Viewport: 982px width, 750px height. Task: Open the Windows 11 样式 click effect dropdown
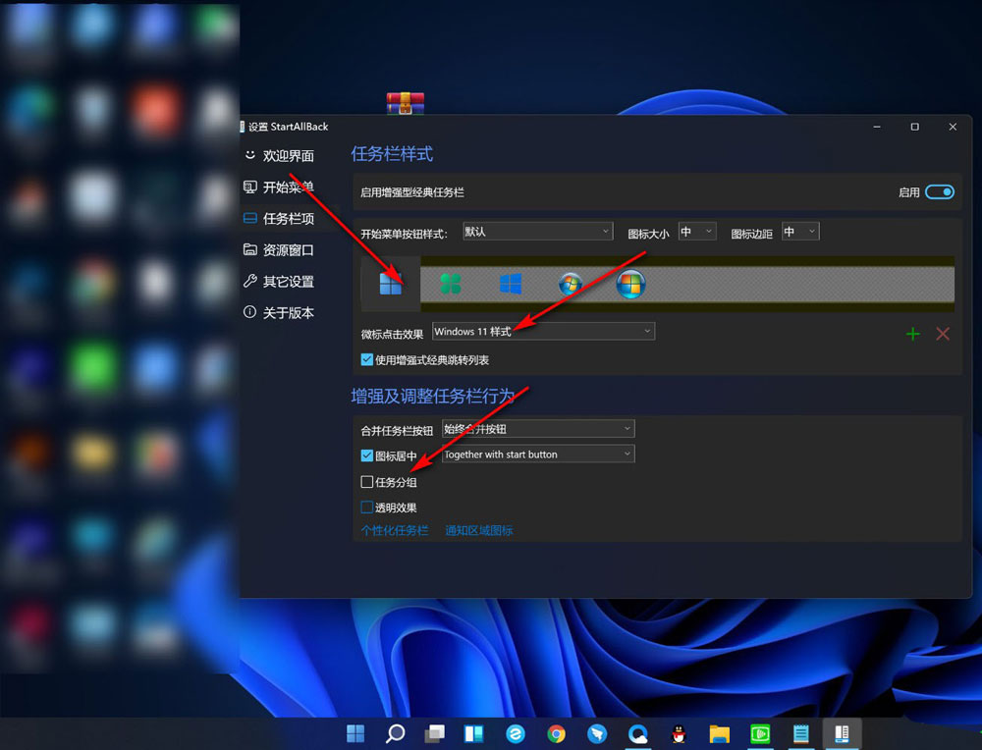point(543,332)
